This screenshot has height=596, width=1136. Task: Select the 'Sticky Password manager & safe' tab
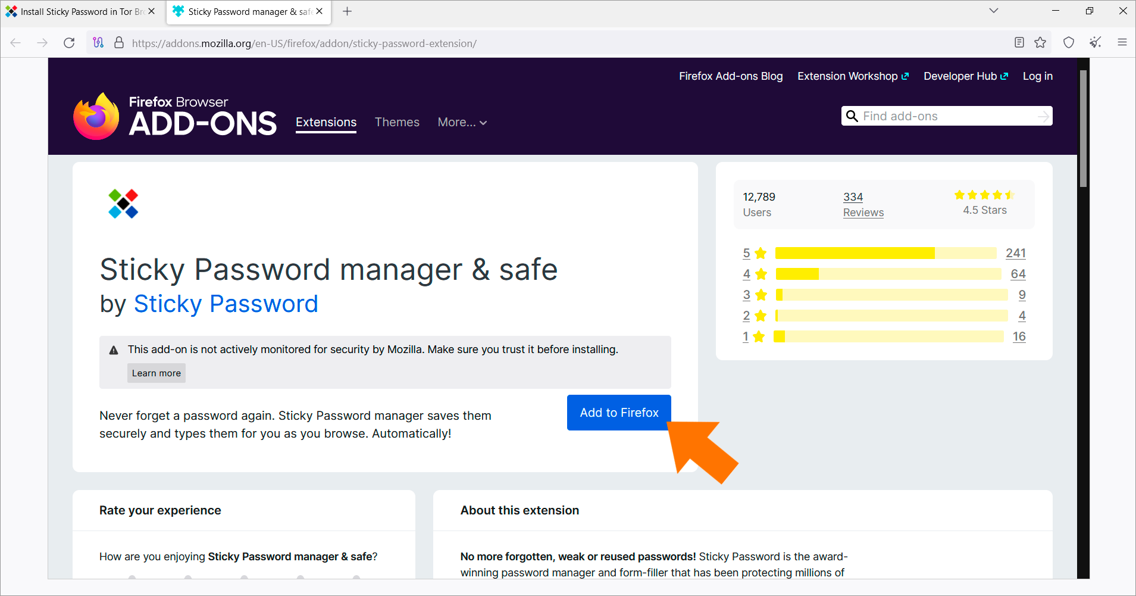pos(249,12)
